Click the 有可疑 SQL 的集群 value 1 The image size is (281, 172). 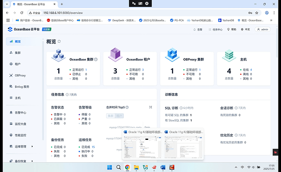(191, 115)
